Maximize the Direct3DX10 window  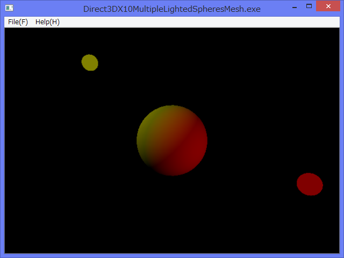click(309, 6)
